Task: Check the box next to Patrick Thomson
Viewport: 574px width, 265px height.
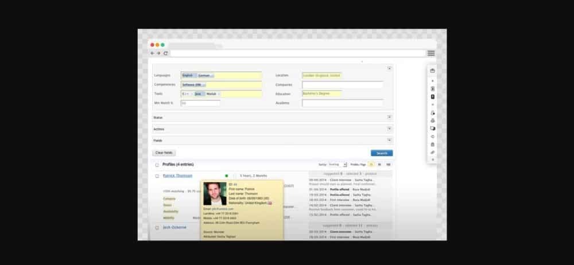Action: (157, 176)
